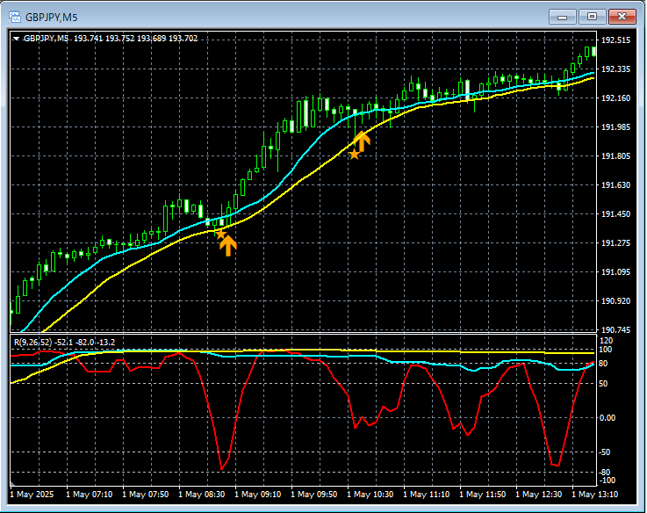Click the chart shift marker in the indicator window's corner
The image size is (647, 513).
click(x=12, y=483)
